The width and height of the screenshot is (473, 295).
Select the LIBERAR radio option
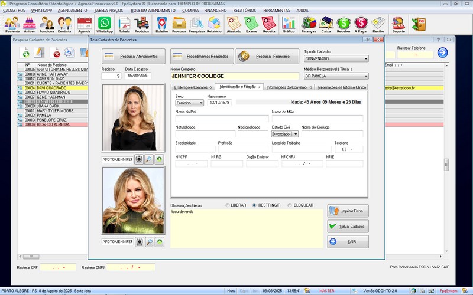coord(227,205)
